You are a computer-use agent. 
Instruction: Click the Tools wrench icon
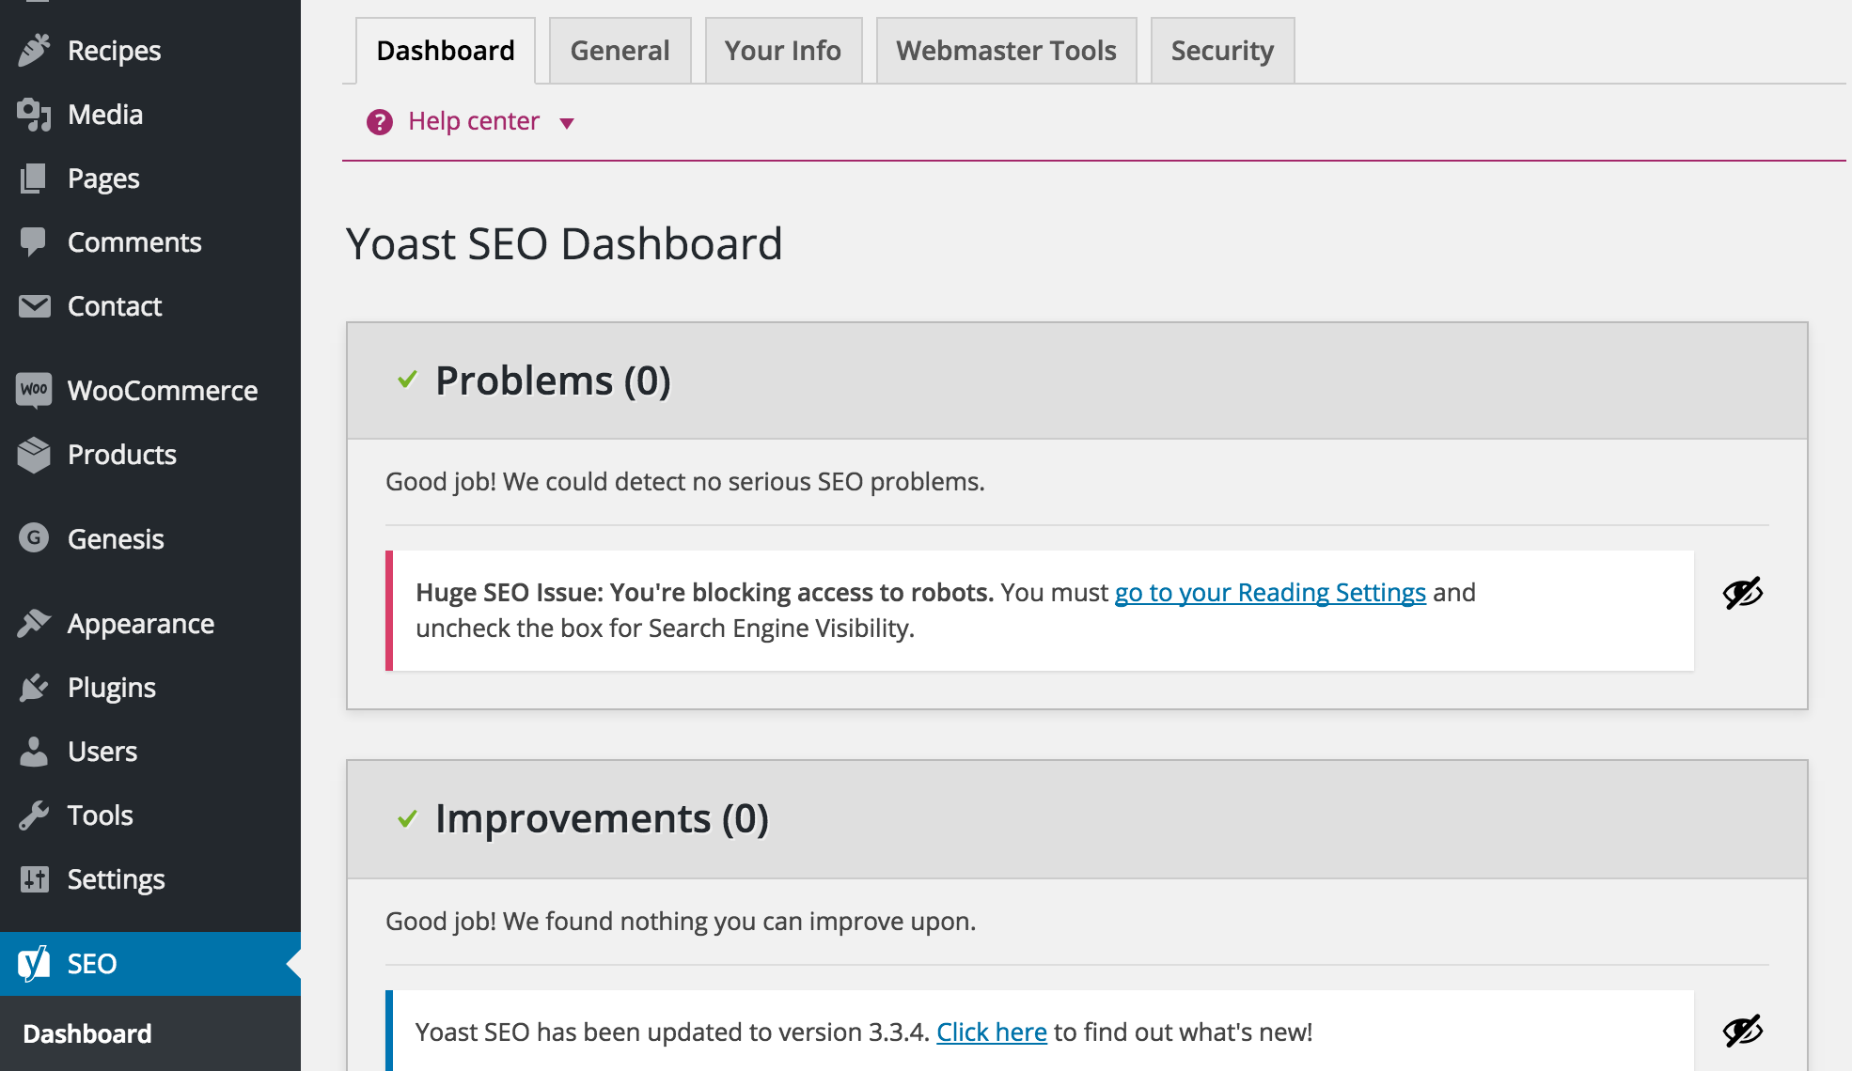pos(34,815)
